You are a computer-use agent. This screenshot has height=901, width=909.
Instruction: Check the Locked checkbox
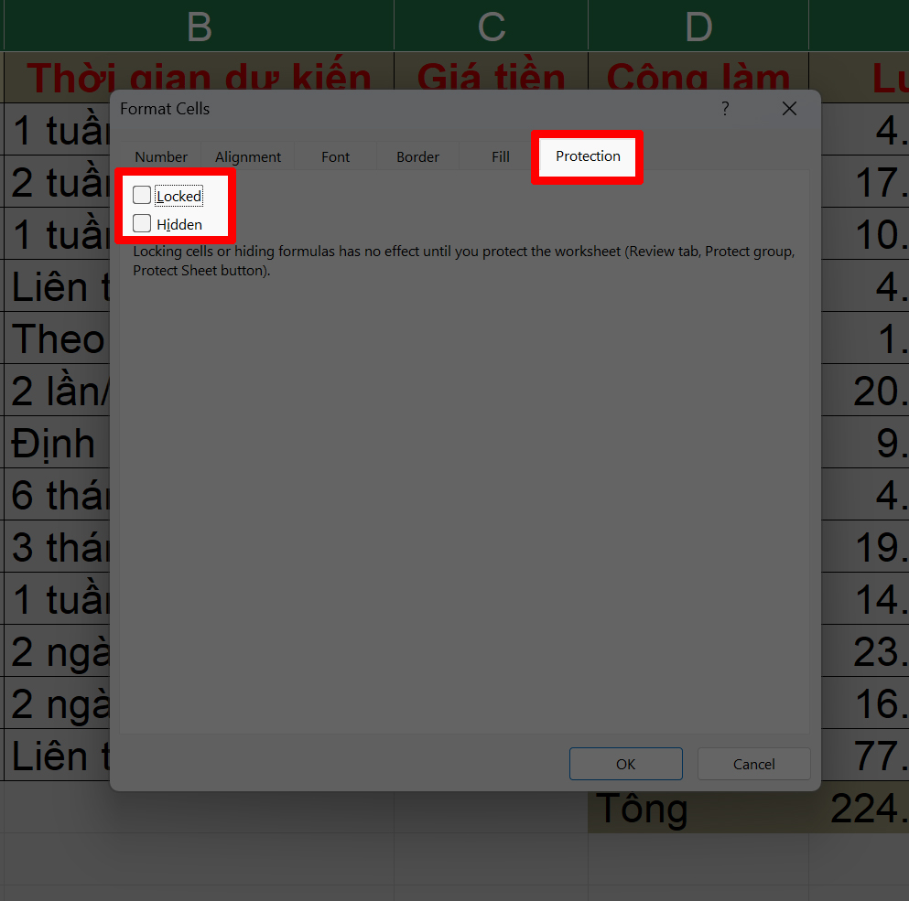point(142,195)
